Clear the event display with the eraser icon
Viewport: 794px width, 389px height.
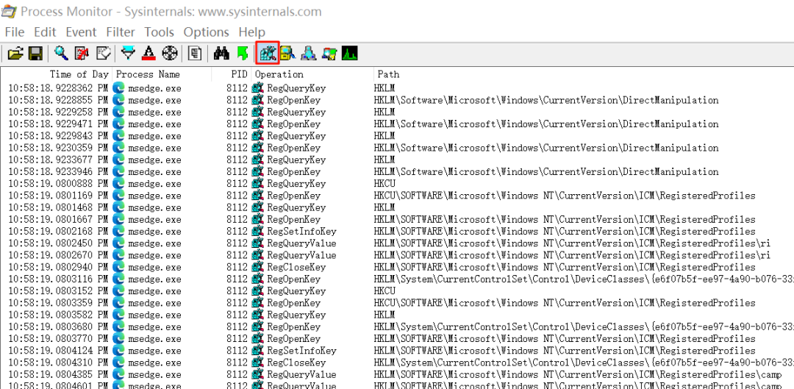(103, 53)
